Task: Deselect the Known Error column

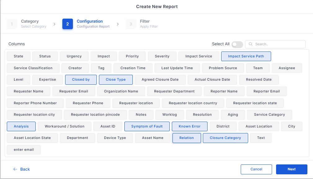Action: 190,127
